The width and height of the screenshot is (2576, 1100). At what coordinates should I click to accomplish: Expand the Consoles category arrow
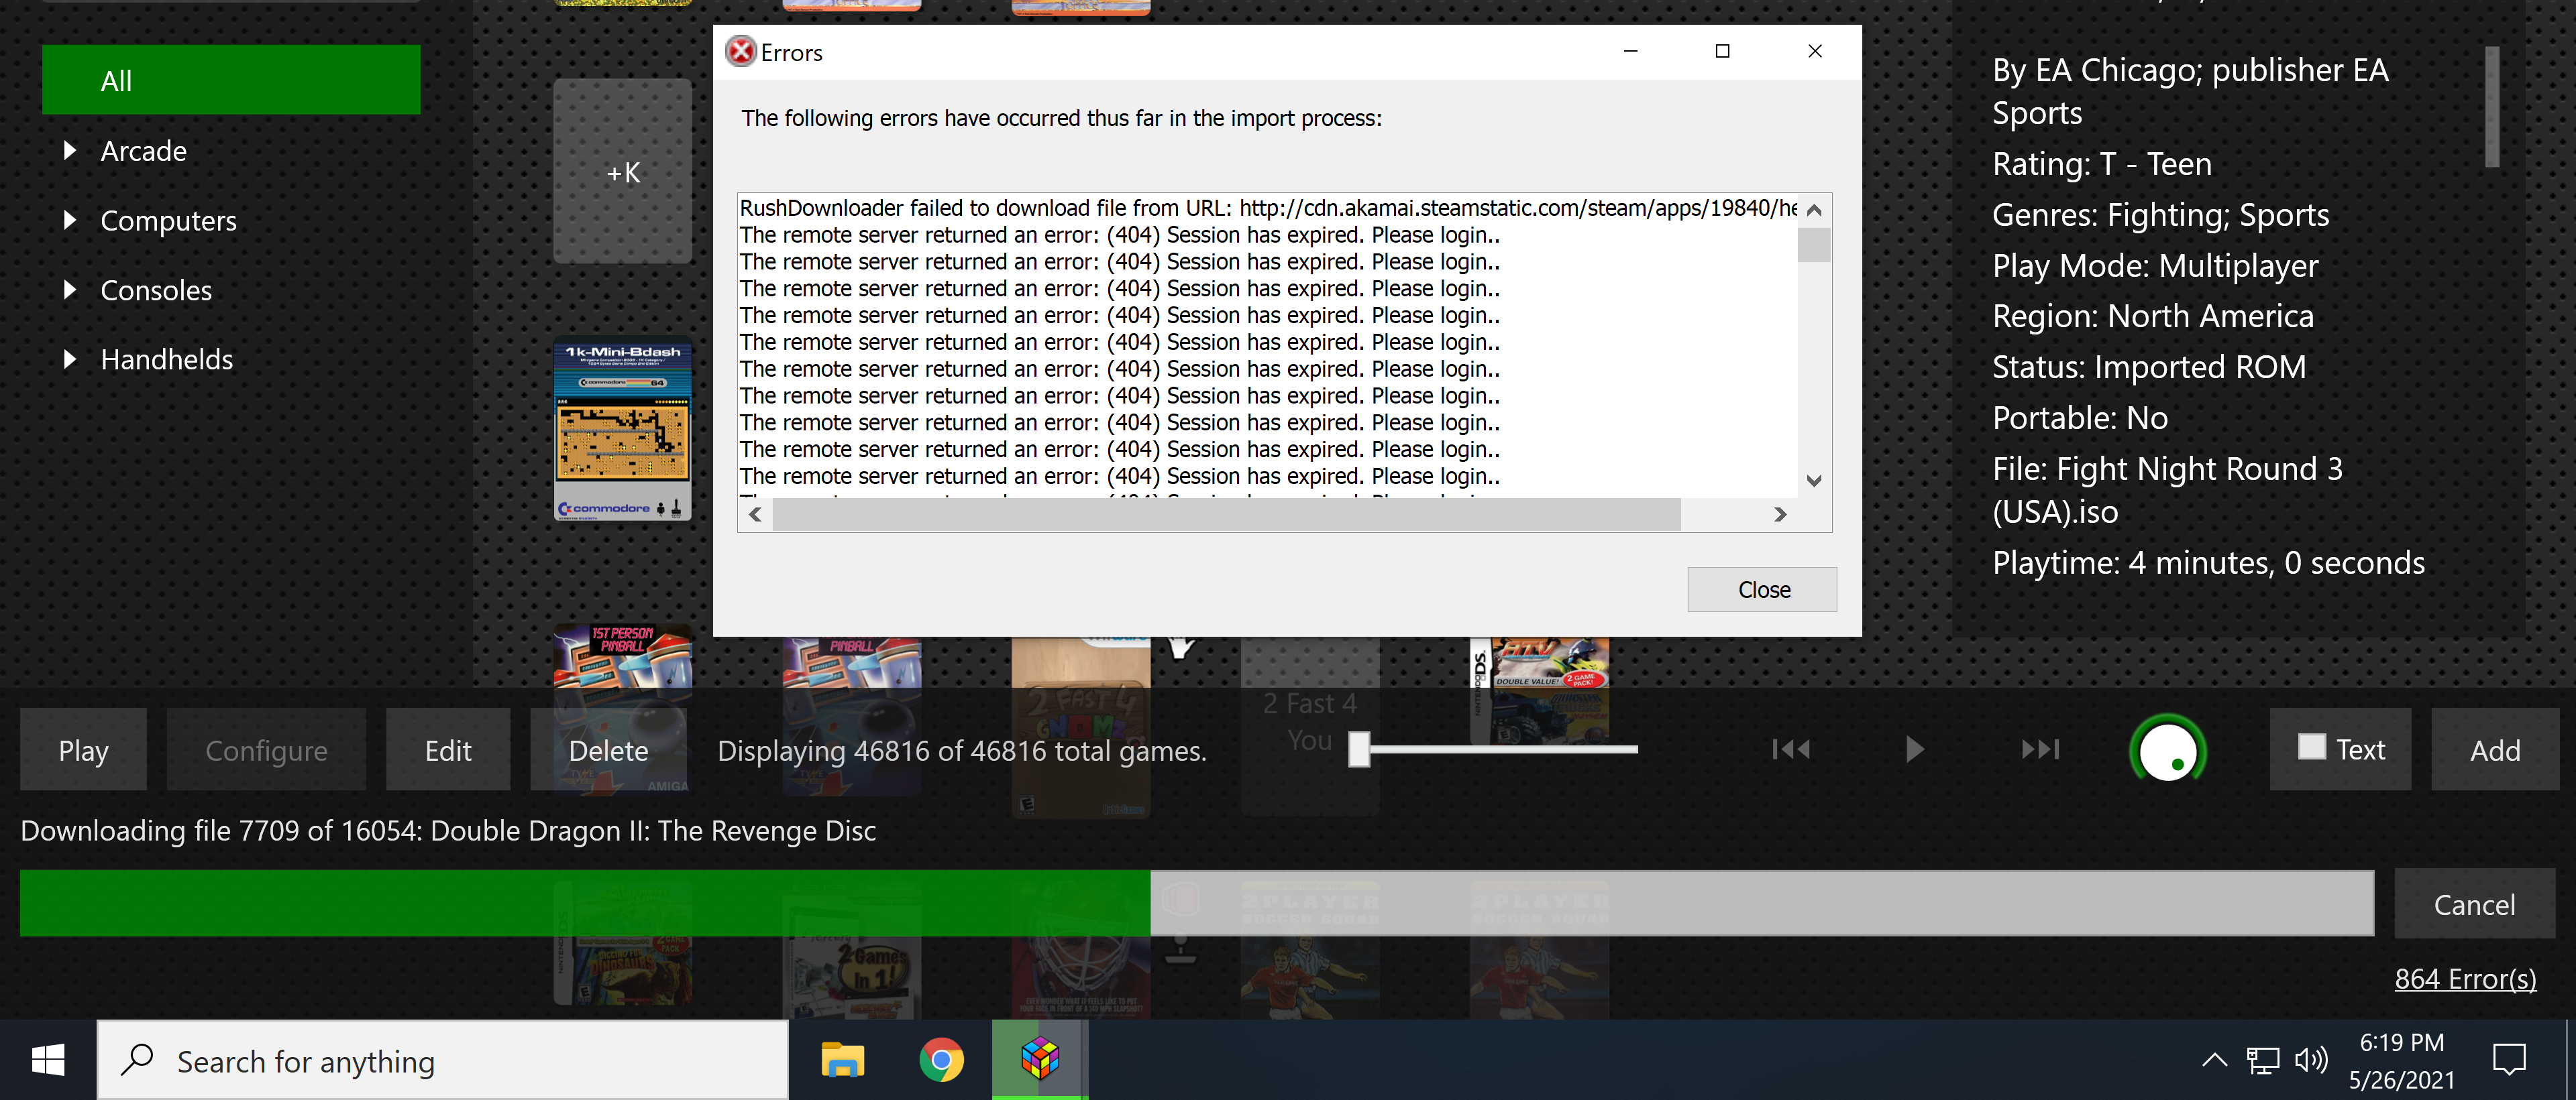pos(70,290)
